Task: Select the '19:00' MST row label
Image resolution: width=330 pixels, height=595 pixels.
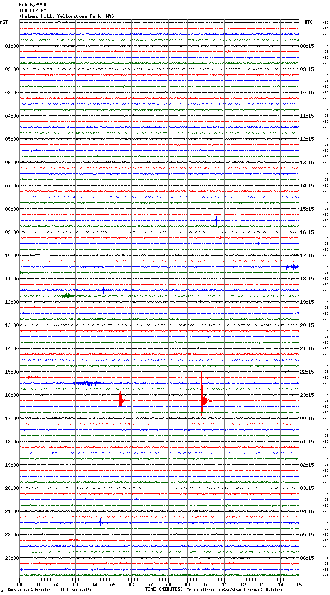Action: click(x=12, y=465)
